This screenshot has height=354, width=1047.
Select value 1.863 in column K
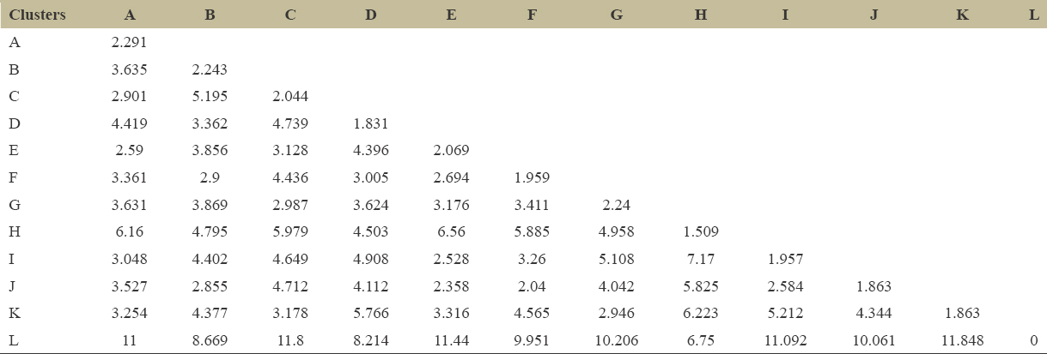962,313
